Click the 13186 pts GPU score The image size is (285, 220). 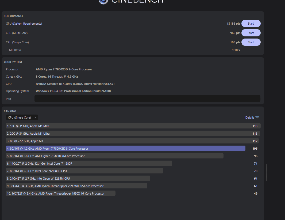click(233, 24)
